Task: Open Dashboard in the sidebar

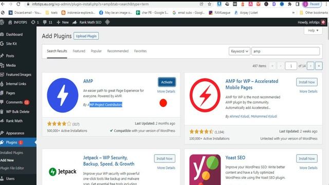Action: tap(14, 34)
